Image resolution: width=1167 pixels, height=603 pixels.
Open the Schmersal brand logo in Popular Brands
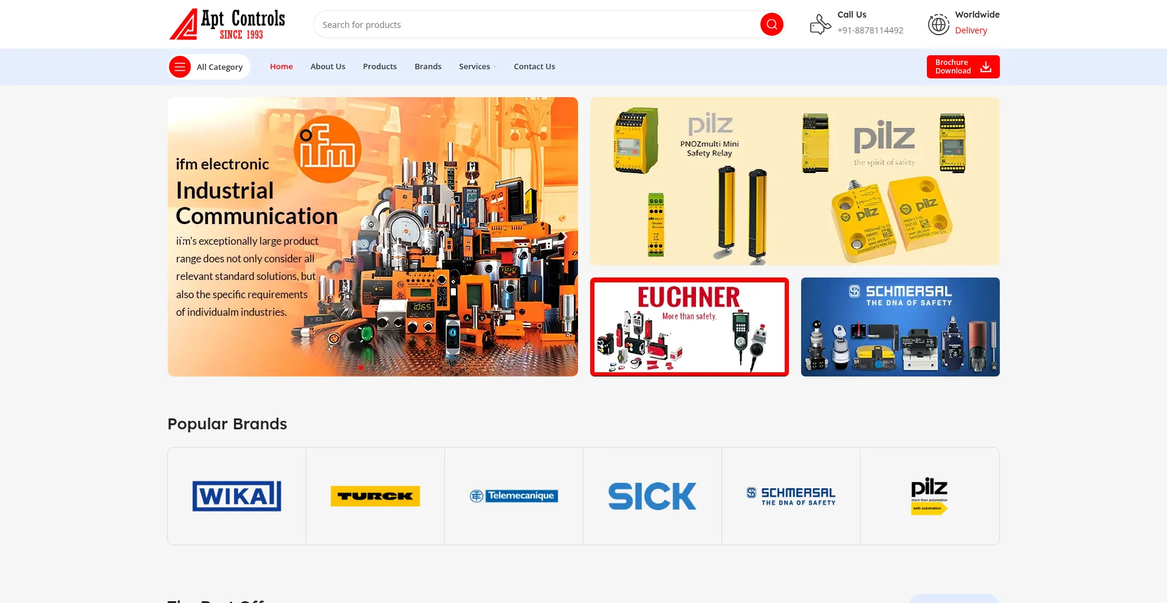click(x=791, y=496)
